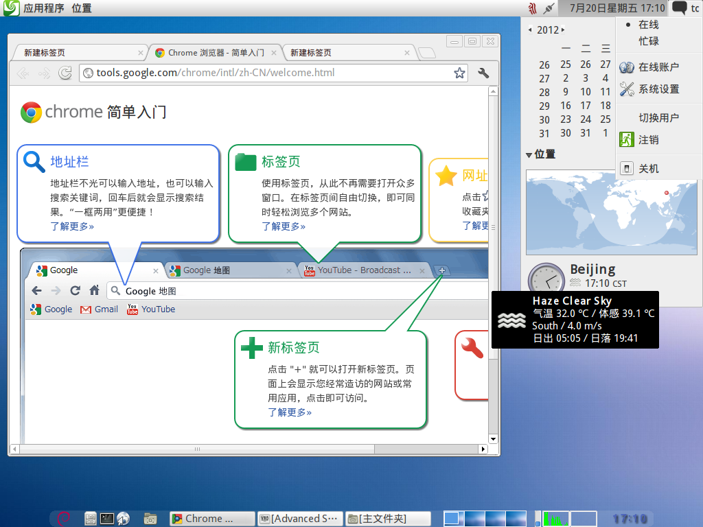
Task: Choose 在线账户 from the user menu
Action: (658, 67)
